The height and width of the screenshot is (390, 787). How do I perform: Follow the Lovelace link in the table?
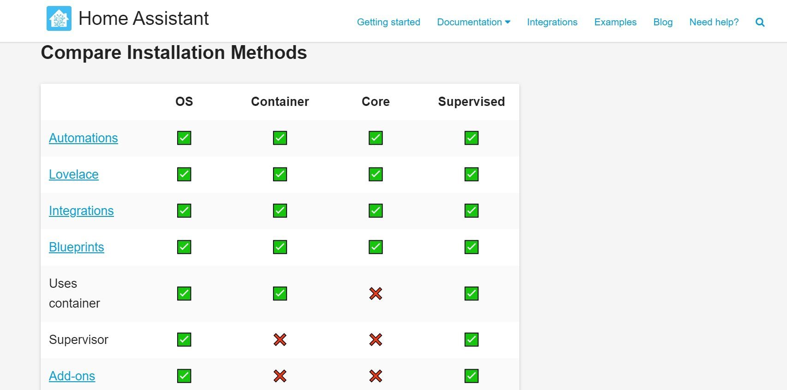pos(74,174)
